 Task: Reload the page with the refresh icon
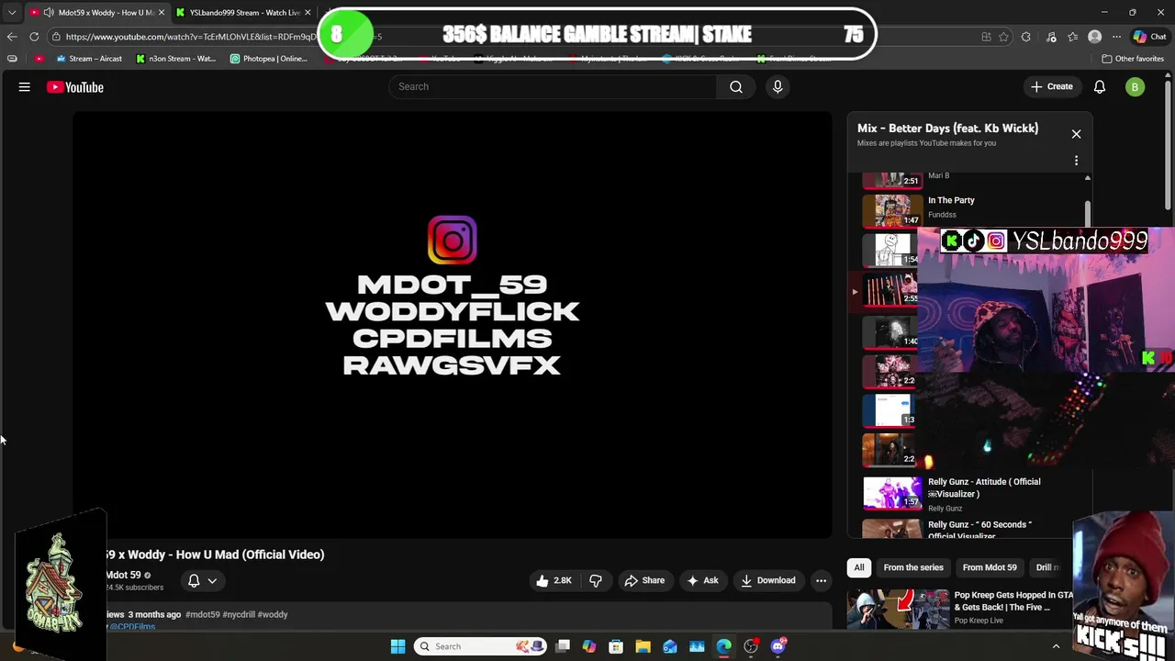coord(34,37)
